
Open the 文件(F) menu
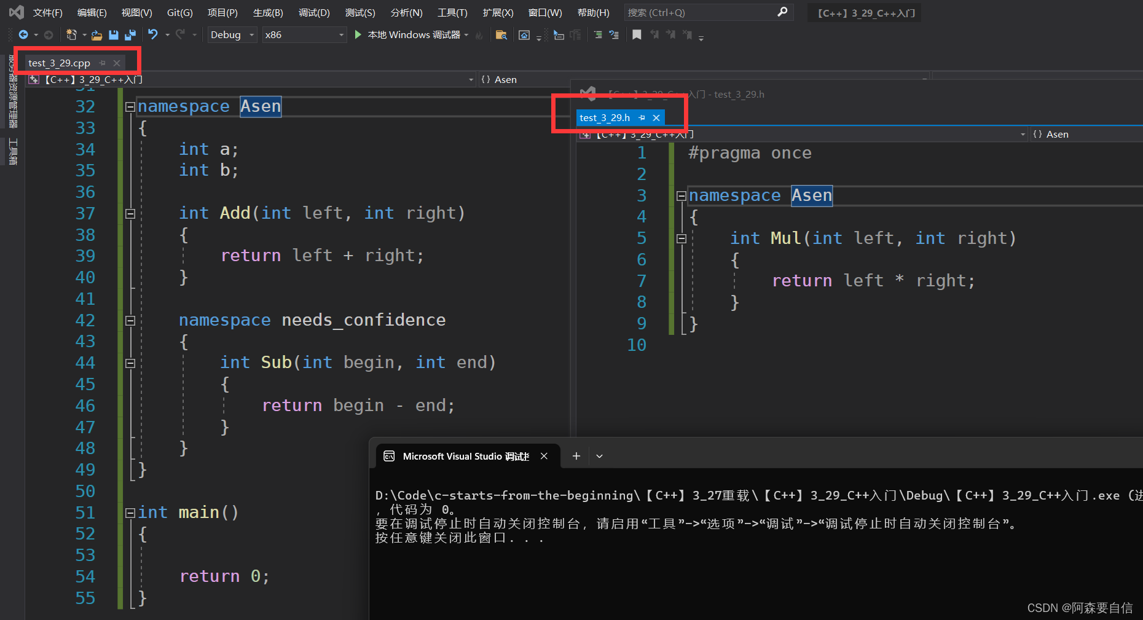coord(48,12)
